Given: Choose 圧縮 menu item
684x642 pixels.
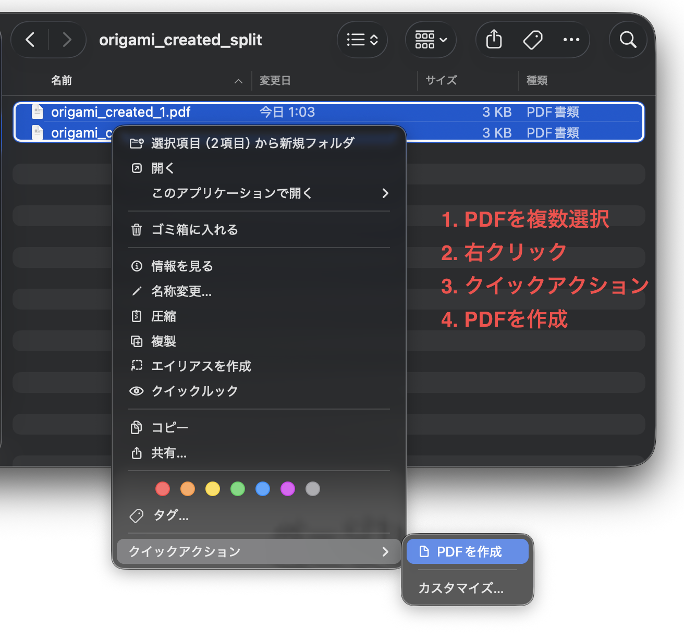Looking at the screenshot, I should (x=259, y=316).
